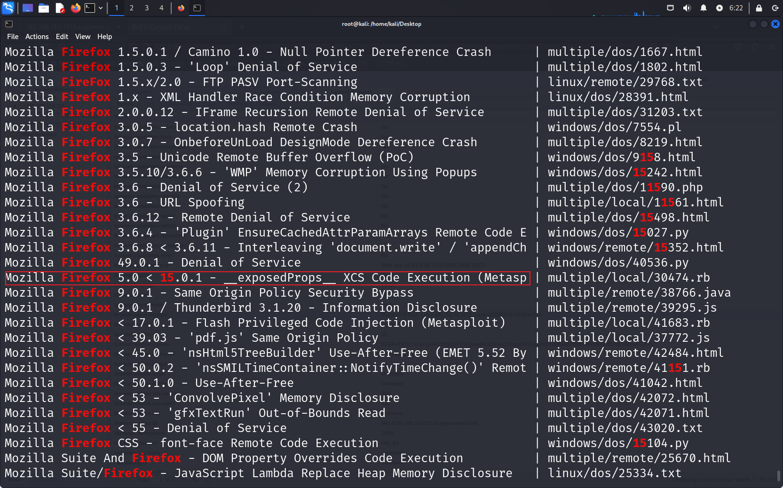Click the '< 55 - Denial of Service' line
783x488 pixels.
pyautogui.click(x=146, y=428)
